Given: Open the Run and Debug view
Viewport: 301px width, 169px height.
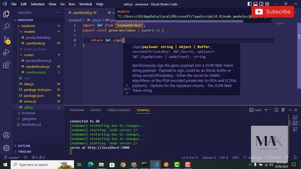Looking at the screenshot, I should [x=6, y=52].
